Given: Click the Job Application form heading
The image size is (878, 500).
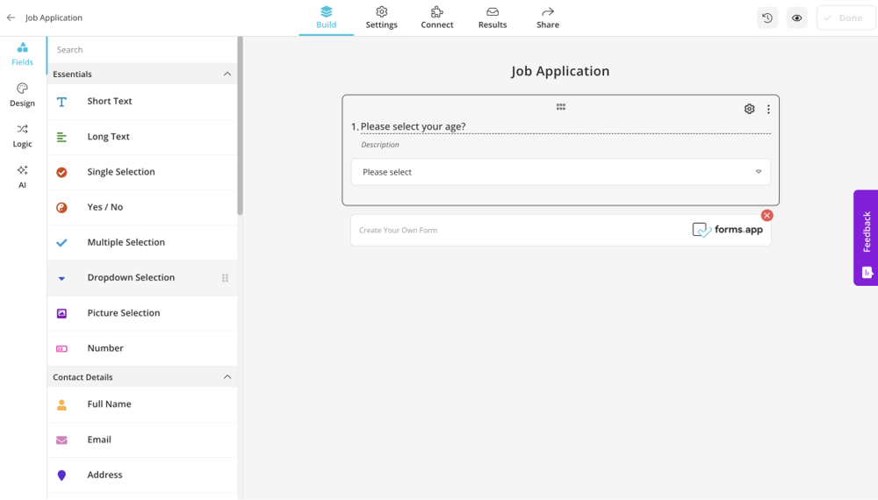Looking at the screenshot, I should pyautogui.click(x=560, y=71).
